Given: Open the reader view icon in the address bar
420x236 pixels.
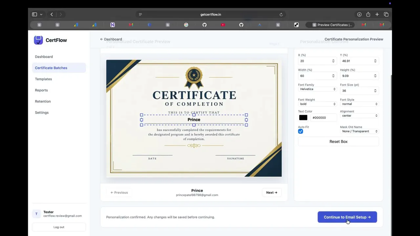Looking at the screenshot, I should tap(140, 14).
